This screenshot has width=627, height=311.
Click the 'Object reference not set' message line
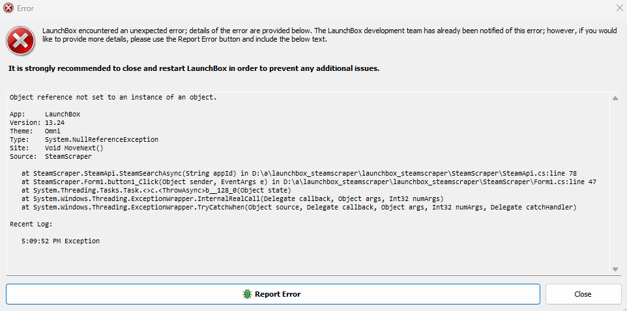pyautogui.click(x=113, y=98)
